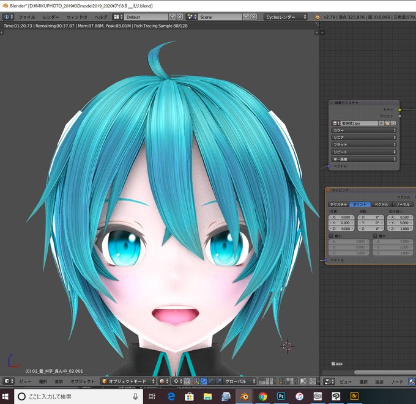
Task: Collapse the Mapping node with triangle
Action: coord(329,190)
